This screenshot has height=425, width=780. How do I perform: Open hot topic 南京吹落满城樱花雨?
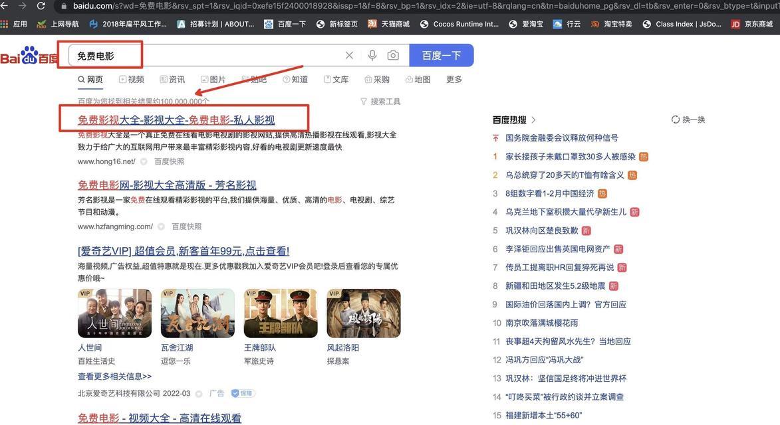(542, 323)
